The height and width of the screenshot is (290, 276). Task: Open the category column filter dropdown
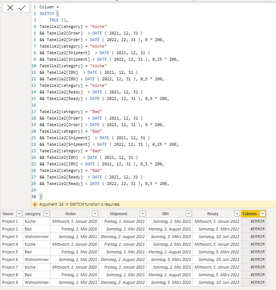pyautogui.click(x=47, y=214)
